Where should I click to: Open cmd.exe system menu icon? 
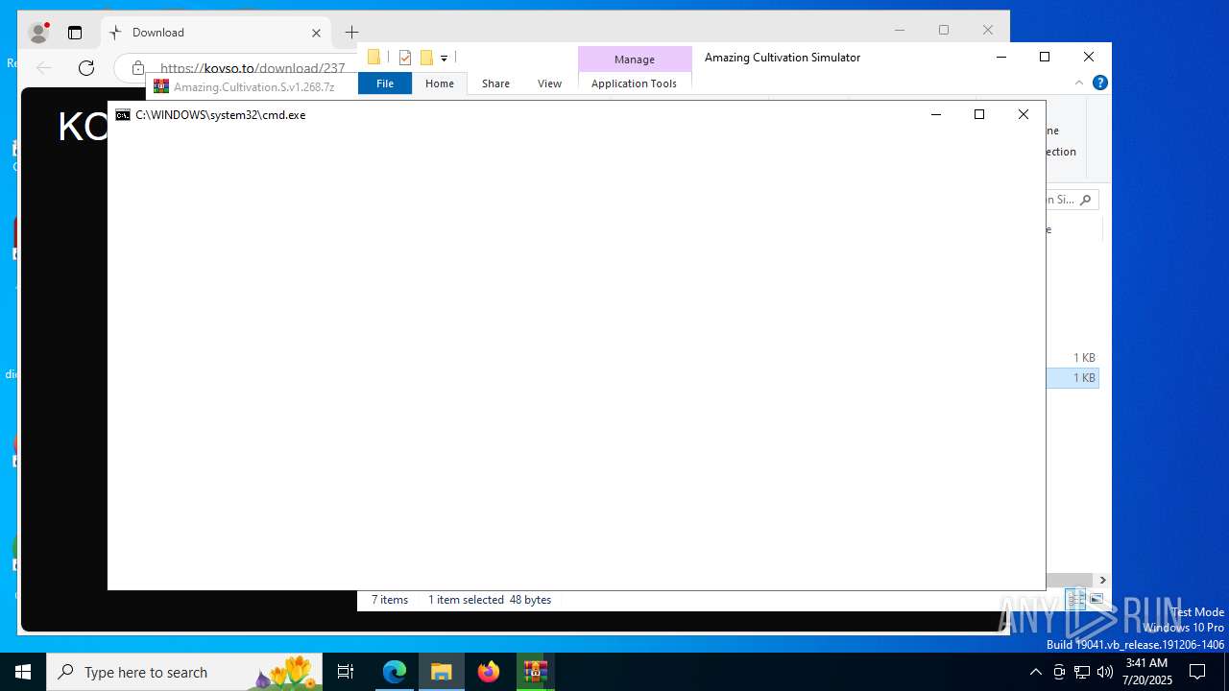pos(123,115)
